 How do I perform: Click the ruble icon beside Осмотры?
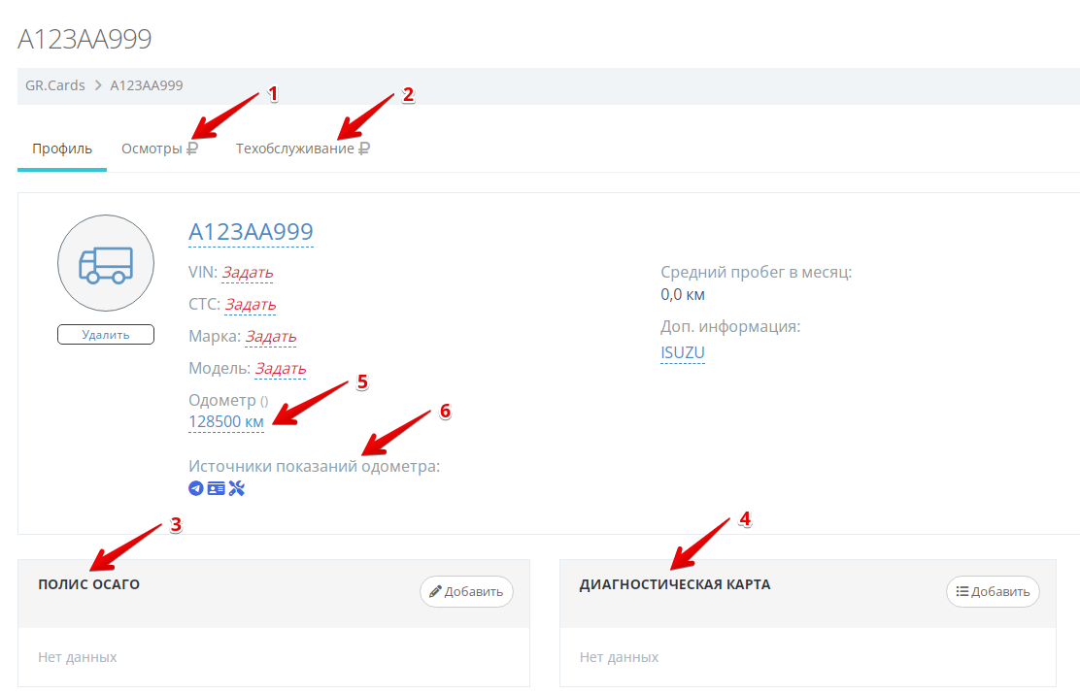click(x=193, y=149)
